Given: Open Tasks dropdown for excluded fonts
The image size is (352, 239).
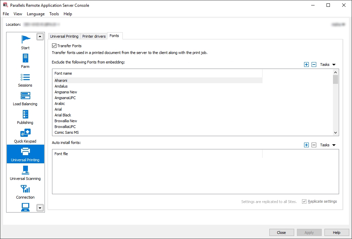Looking at the screenshot, I should click(328, 65).
